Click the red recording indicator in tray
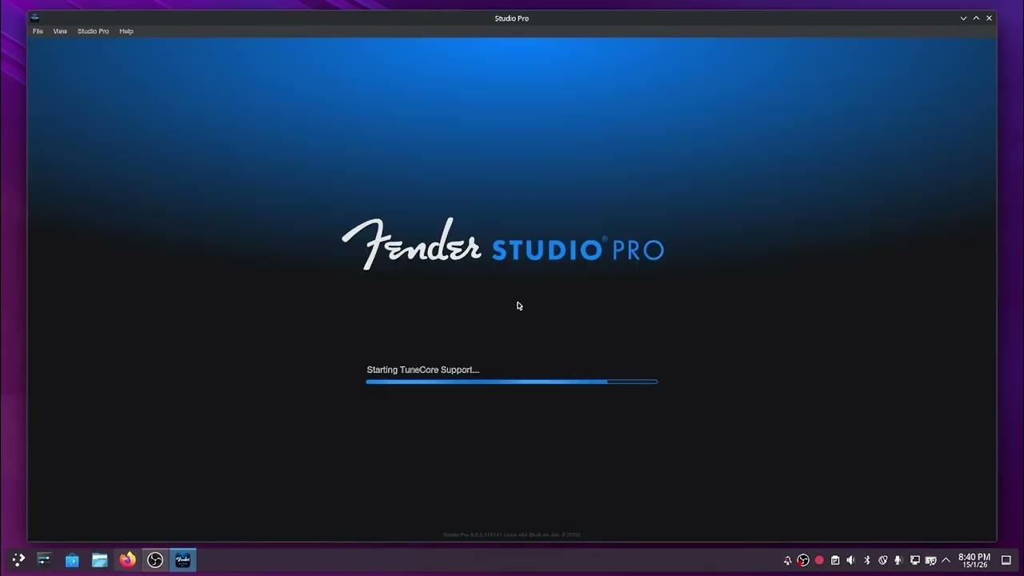This screenshot has height=576, width=1024. pyautogui.click(x=819, y=560)
